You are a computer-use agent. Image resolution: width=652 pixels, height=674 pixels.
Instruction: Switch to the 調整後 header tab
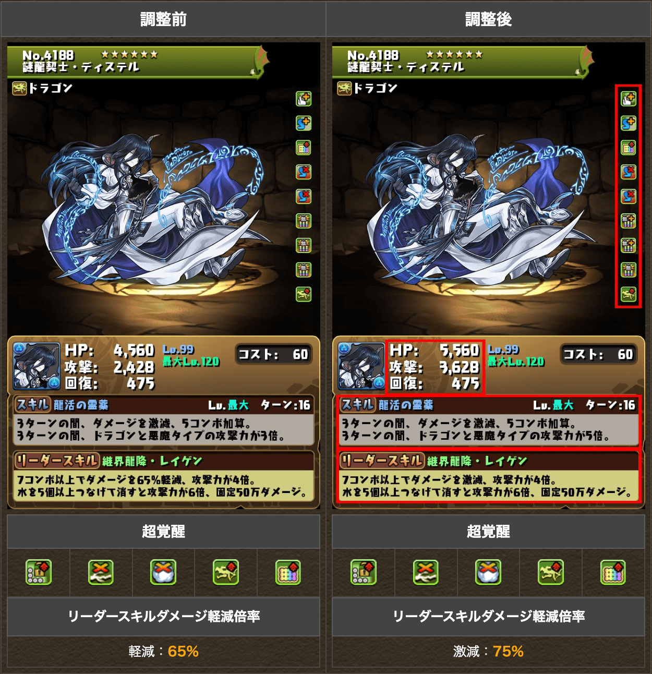tap(489, 19)
